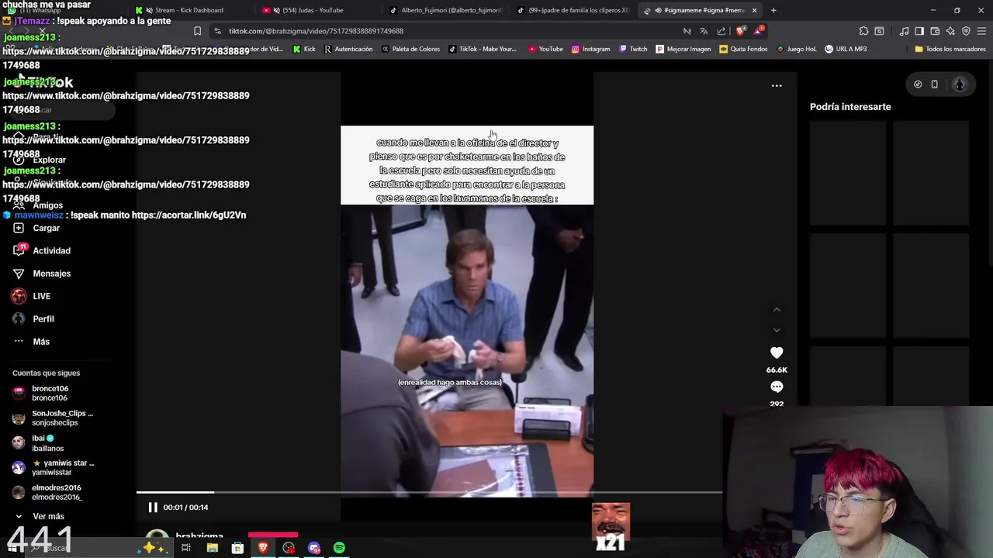Switch to the Stream - Kick Dashboard tab

[189, 10]
